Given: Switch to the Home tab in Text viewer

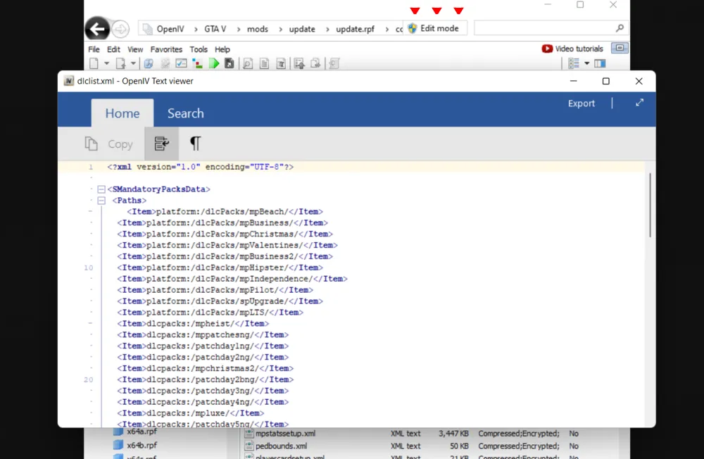Looking at the screenshot, I should coord(122,113).
